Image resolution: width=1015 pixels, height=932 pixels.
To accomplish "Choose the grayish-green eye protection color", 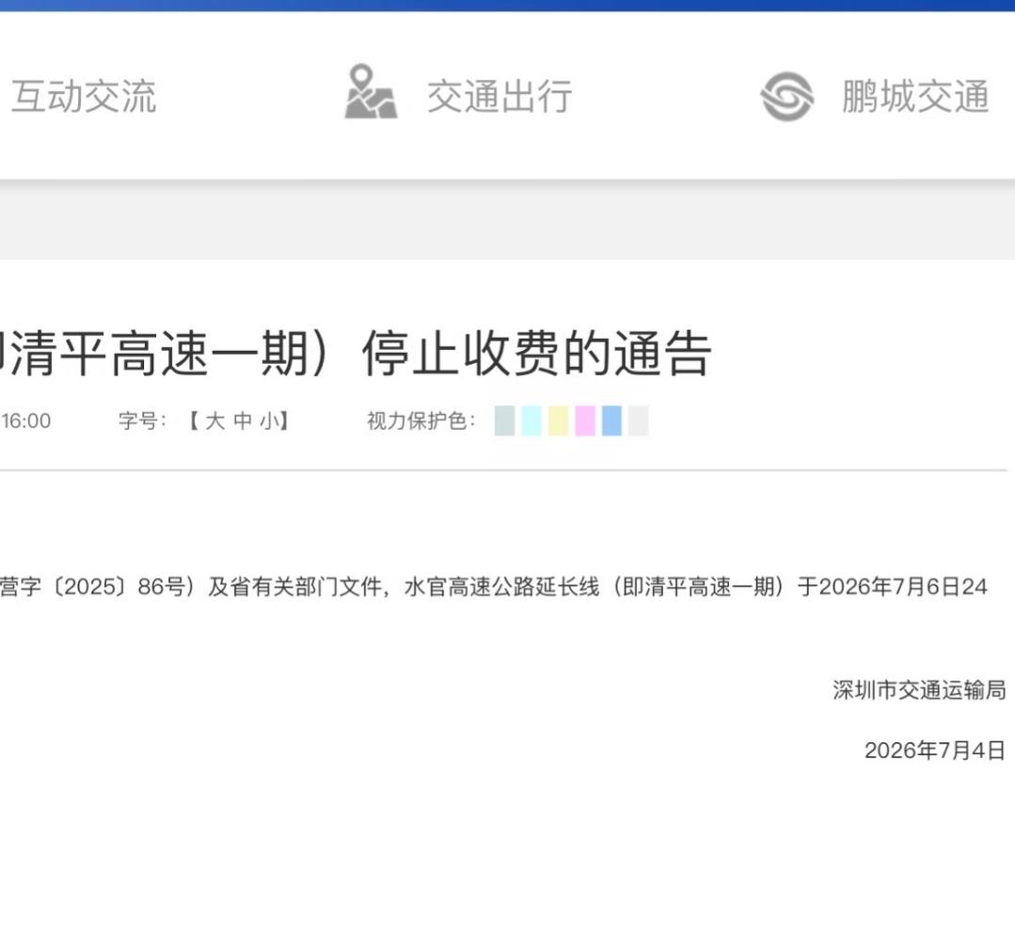I will point(504,420).
